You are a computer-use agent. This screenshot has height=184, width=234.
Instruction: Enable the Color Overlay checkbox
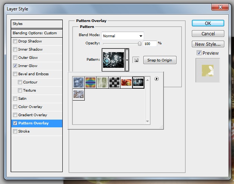coord(15,107)
